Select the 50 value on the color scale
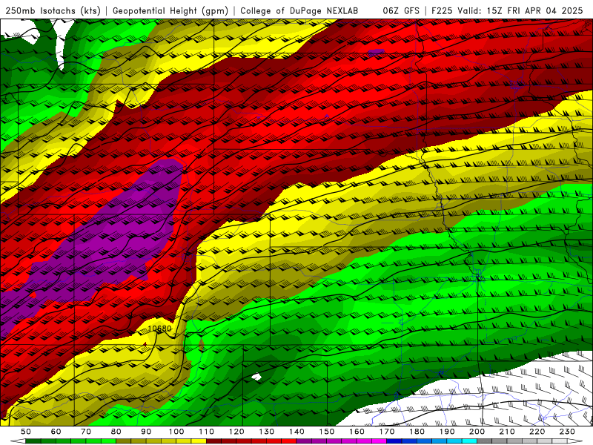Viewport: 593px width, 445px height. point(26,432)
